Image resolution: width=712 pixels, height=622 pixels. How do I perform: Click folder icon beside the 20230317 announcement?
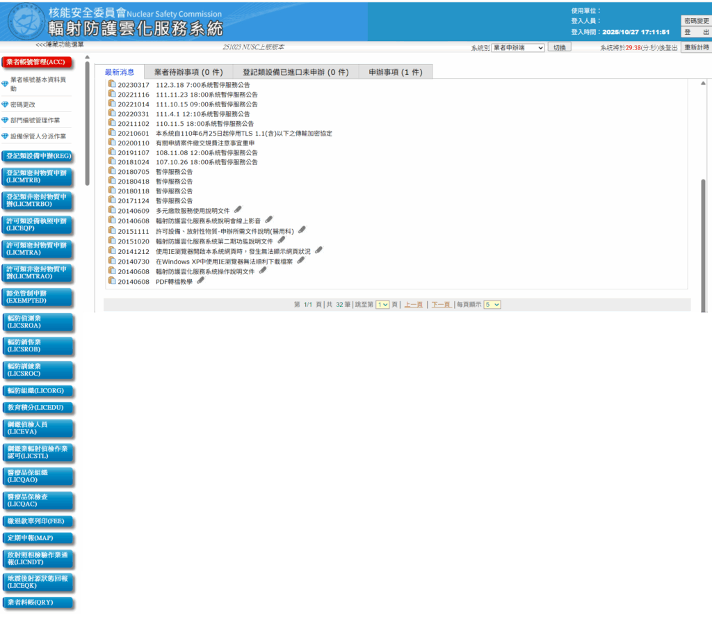[112, 84]
